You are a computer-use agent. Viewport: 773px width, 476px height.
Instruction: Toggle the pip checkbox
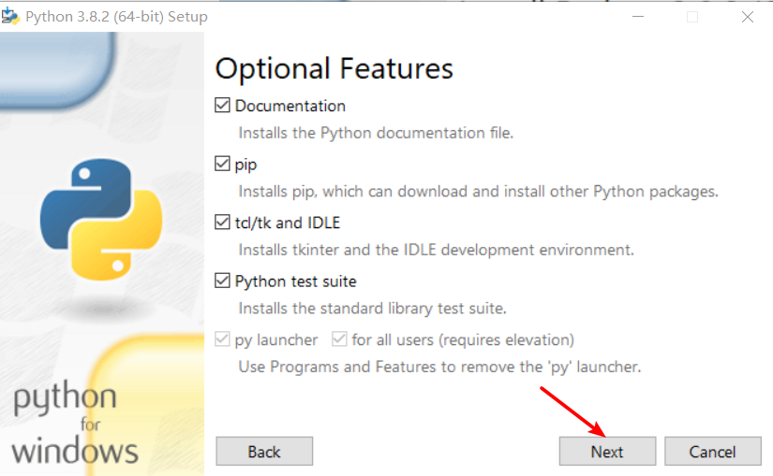click(x=222, y=164)
